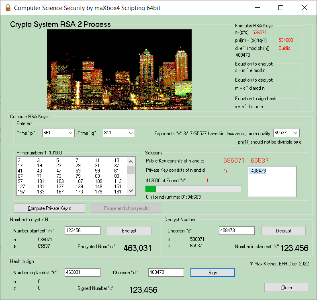Click the green key search progress bar
317x300 pixels.
pyautogui.click(x=193, y=189)
